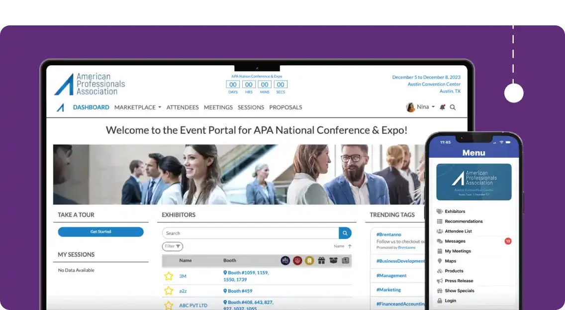Open the Sessions menu item
Screen dimensions: 565x310
(x=251, y=107)
